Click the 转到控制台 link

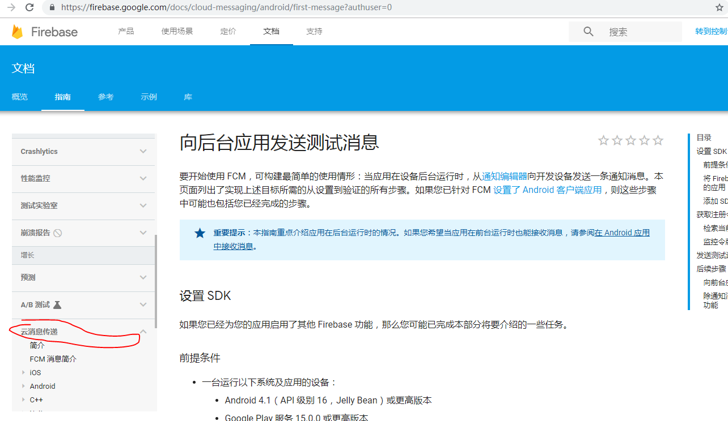pyautogui.click(x=712, y=31)
